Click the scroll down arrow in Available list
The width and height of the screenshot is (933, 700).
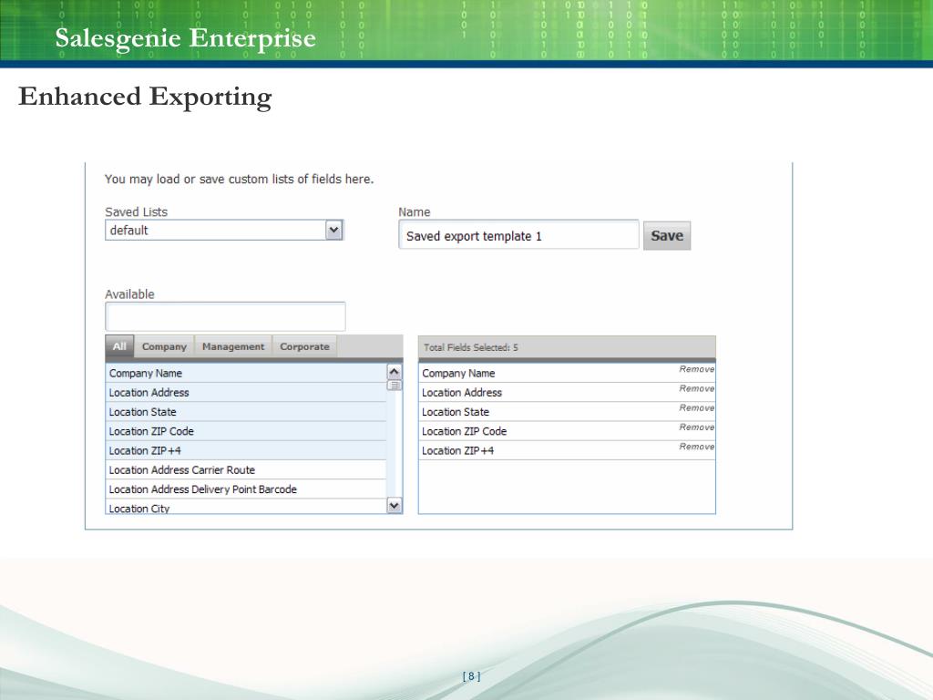[x=394, y=506]
